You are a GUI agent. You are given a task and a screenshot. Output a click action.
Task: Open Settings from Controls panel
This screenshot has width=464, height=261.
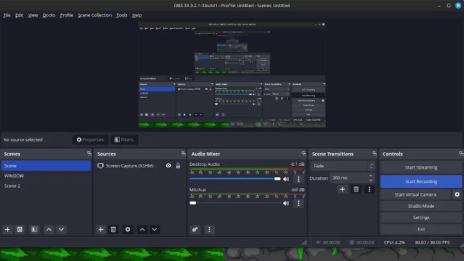[x=421, y=217]
